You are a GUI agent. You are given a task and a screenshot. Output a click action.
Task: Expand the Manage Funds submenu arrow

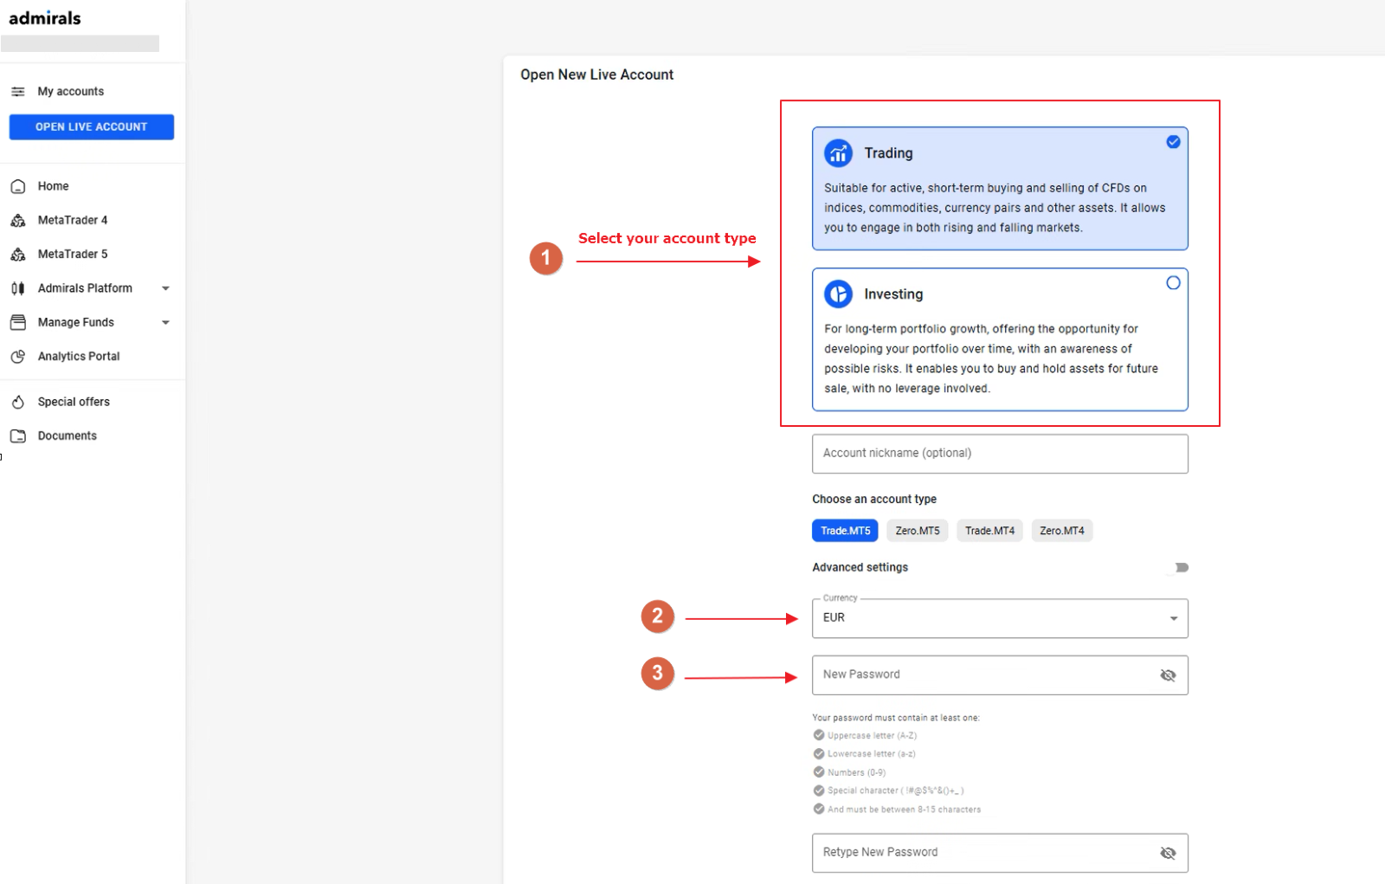tap(165, 322)
